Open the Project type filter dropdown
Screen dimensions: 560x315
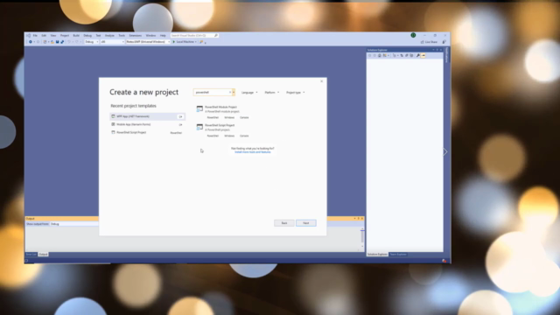point(296,93)
